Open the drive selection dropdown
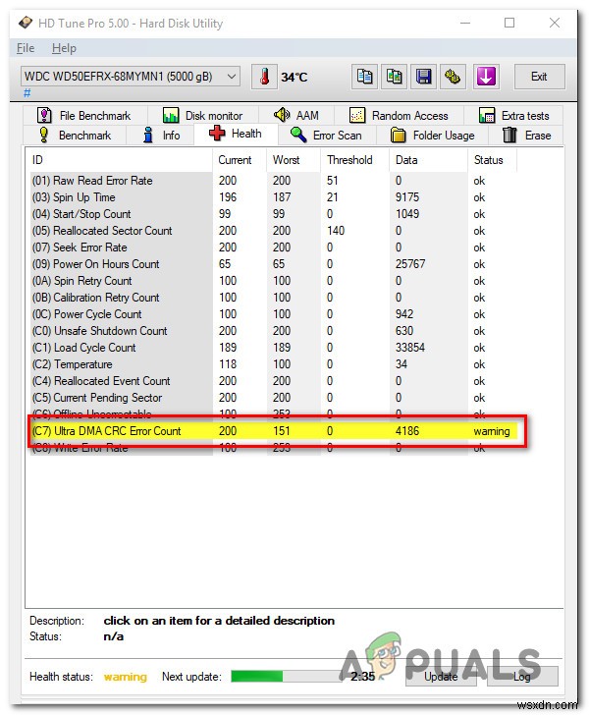Viewport: 589px width, 715px height. pos(131,77)
